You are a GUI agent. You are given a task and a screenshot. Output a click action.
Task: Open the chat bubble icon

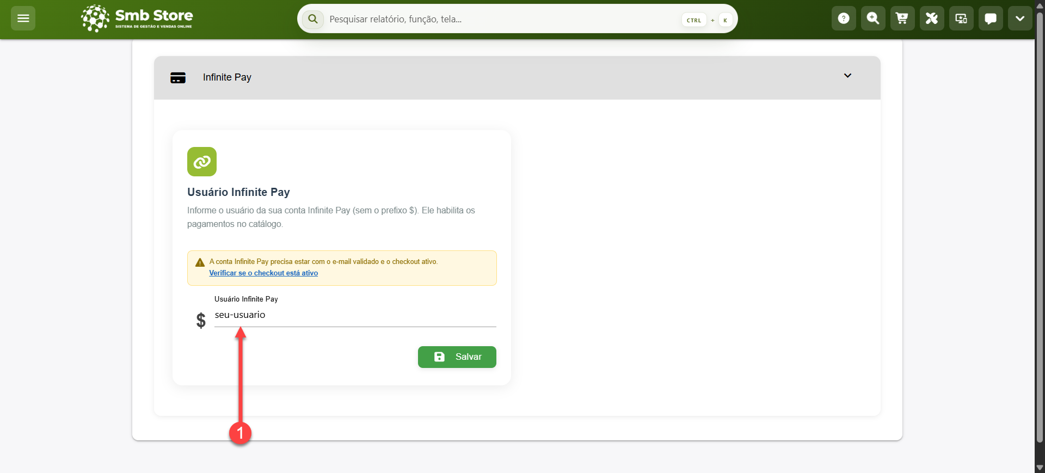click(991, 19)
